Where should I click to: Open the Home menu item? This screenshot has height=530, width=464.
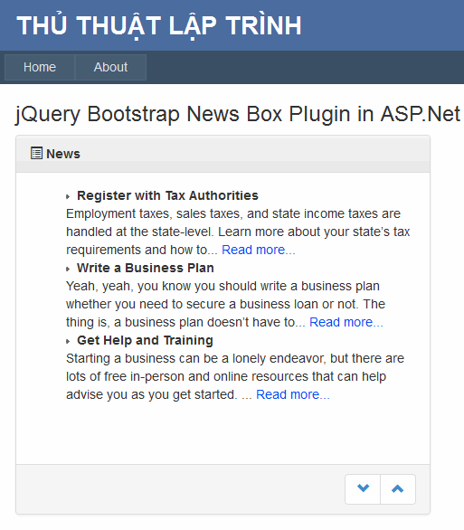point(40,67)
